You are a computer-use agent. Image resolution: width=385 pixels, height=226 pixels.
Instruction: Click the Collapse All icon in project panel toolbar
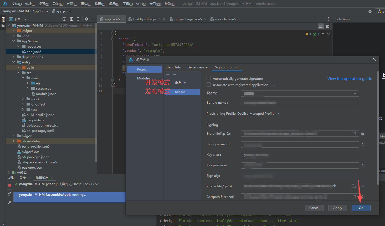point(78,19)
